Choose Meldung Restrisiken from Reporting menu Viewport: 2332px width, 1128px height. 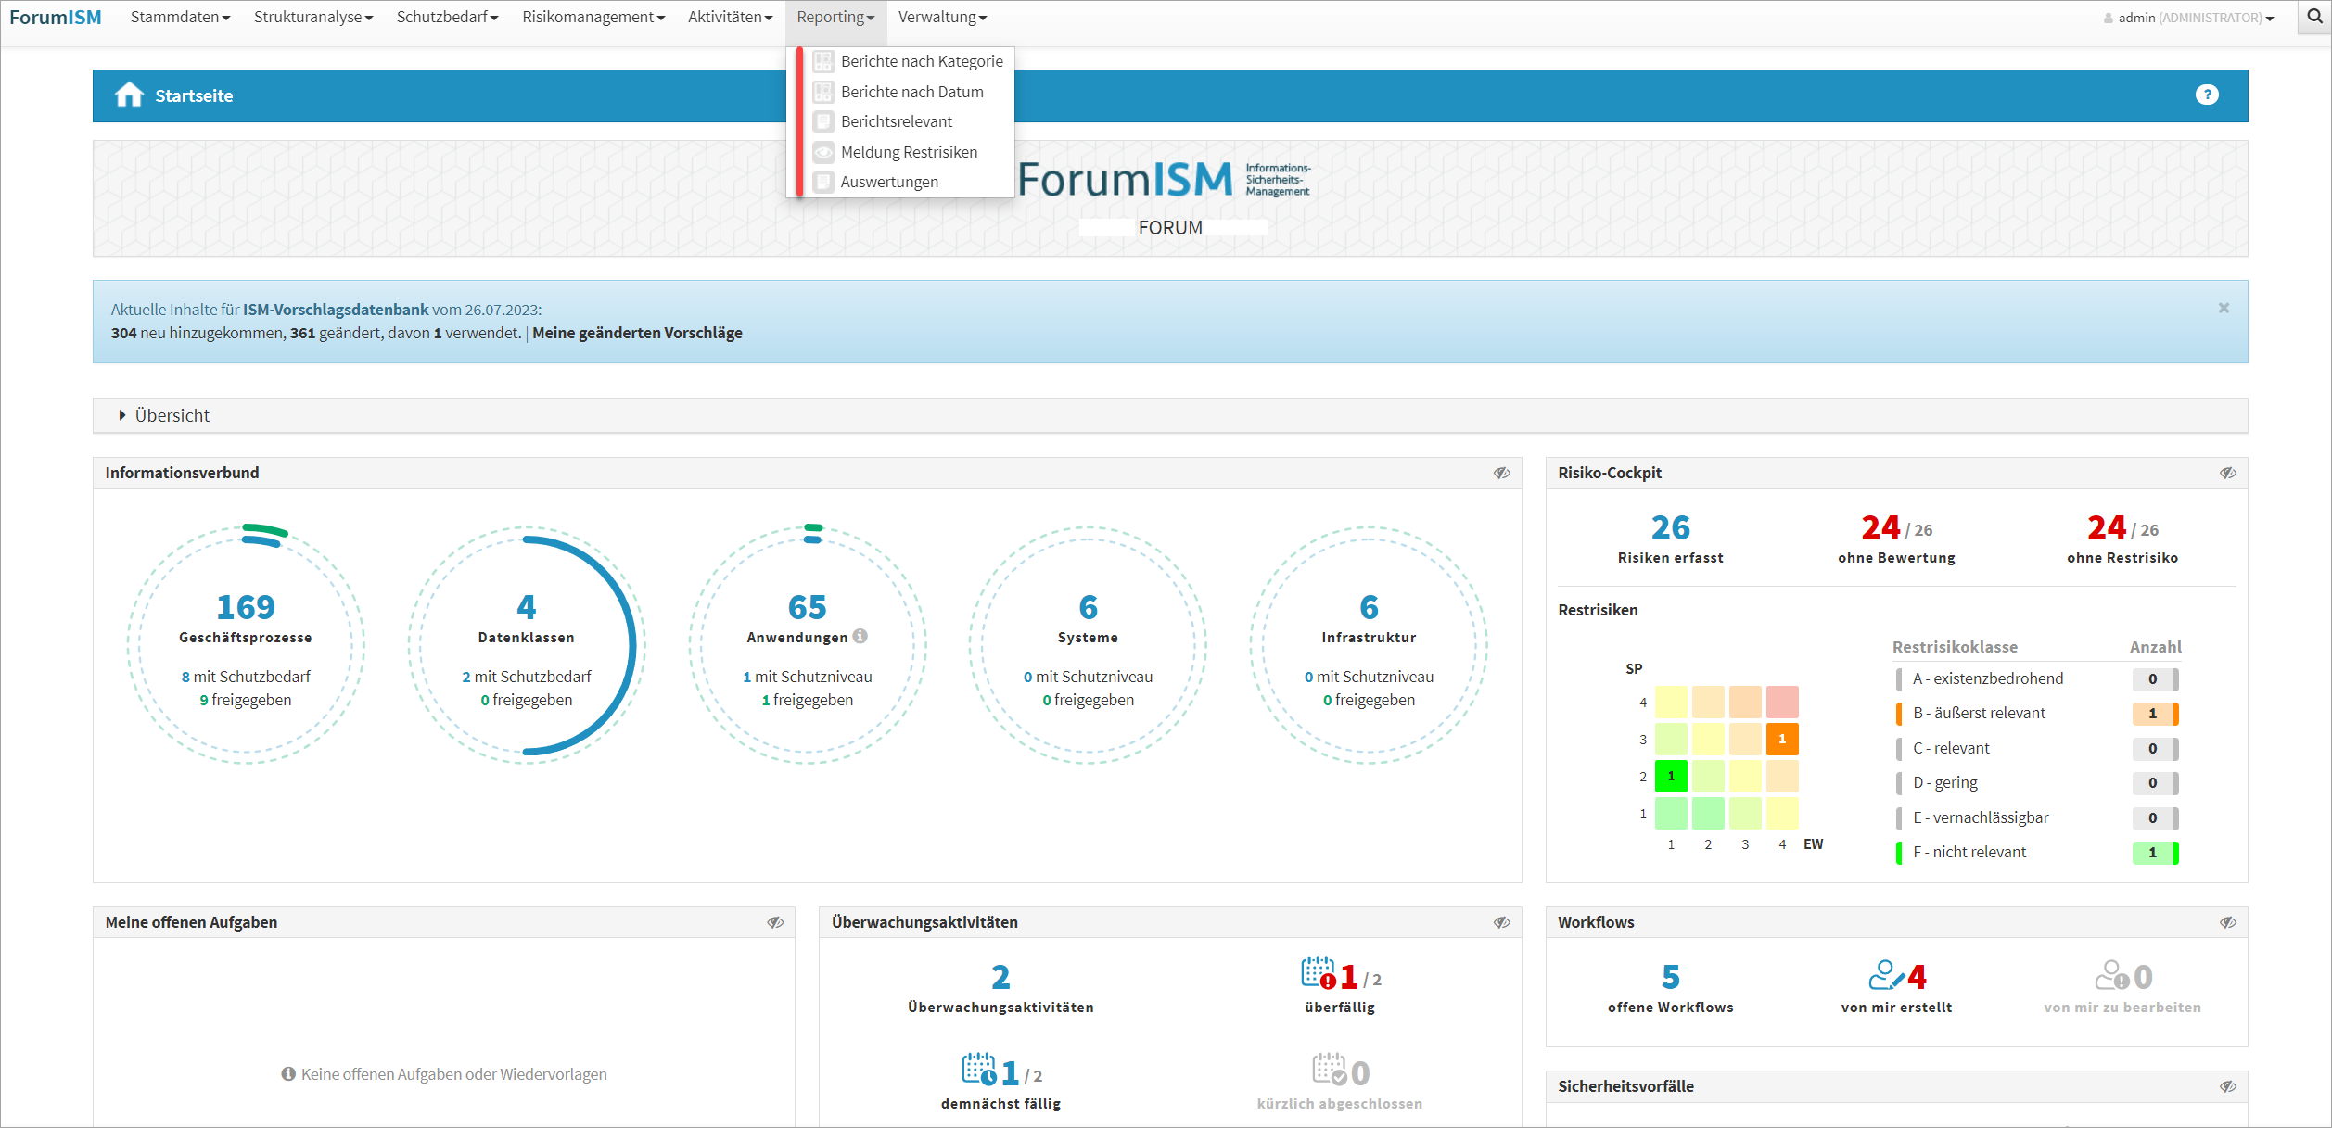(x=908, y=152)
